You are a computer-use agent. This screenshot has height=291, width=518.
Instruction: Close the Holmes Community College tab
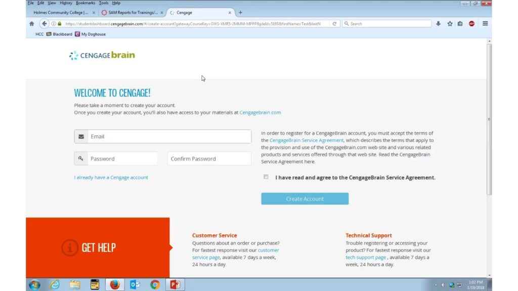[x=94, y=13]
